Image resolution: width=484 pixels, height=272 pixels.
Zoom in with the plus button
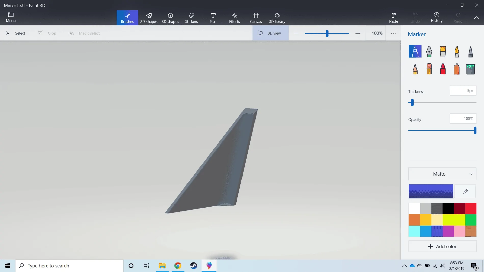(358, 33)
